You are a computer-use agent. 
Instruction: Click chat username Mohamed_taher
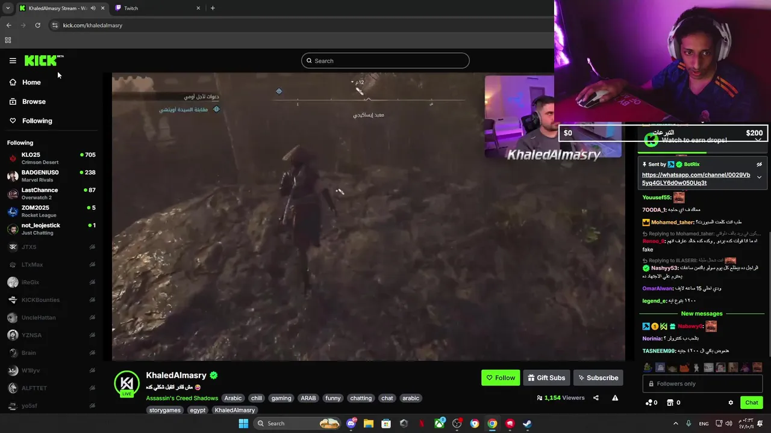click(x=673, y=222)
